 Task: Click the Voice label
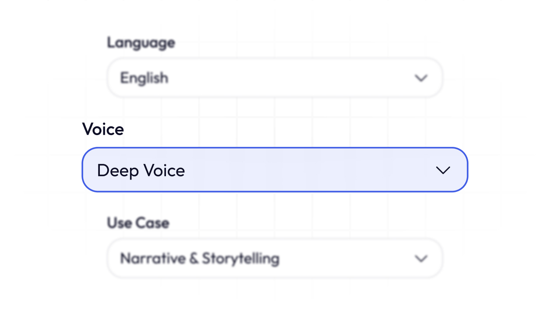tap(103, 129)
